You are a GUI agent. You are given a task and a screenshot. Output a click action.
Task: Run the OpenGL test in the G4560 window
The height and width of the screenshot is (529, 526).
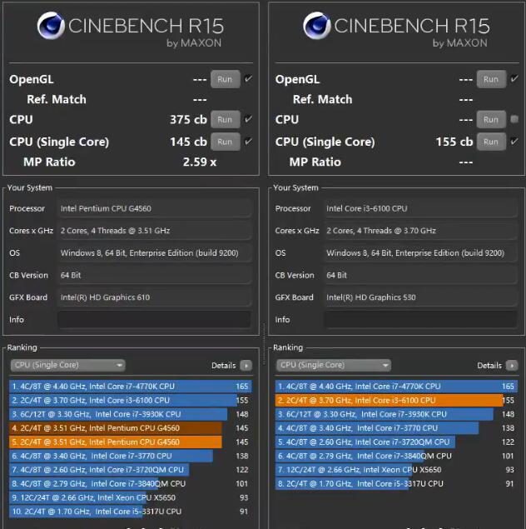(x=225, y=79)
